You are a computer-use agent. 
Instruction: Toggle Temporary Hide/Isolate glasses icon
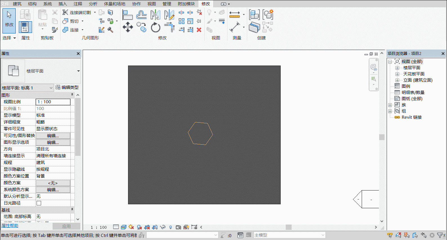click(x=163, y=227)
